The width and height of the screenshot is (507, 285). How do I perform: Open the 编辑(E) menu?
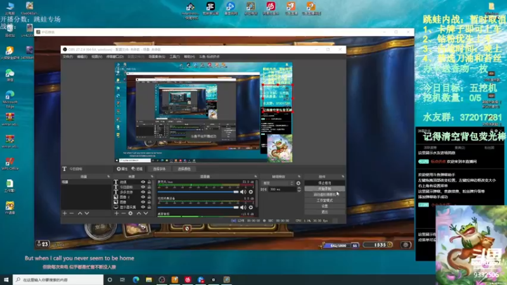tap(82, 56)
